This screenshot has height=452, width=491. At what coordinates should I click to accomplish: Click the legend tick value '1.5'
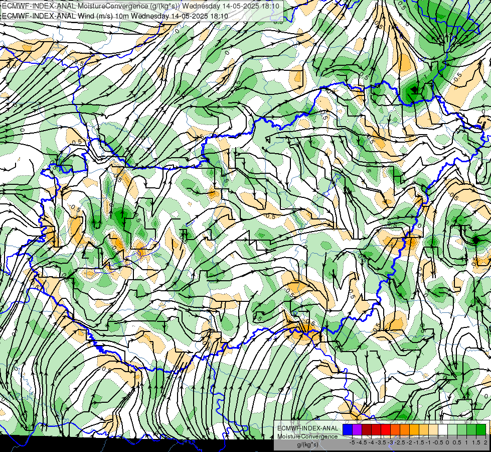[x=476, y=442]
